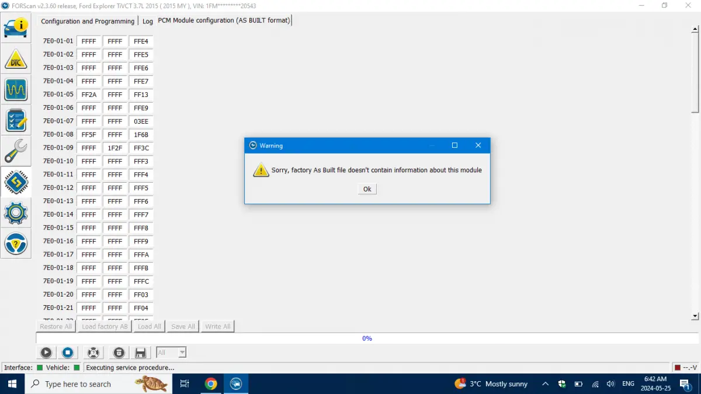Click the Play run procedure button
Screen dimensions: 701x394
click(x=46, y=352)
